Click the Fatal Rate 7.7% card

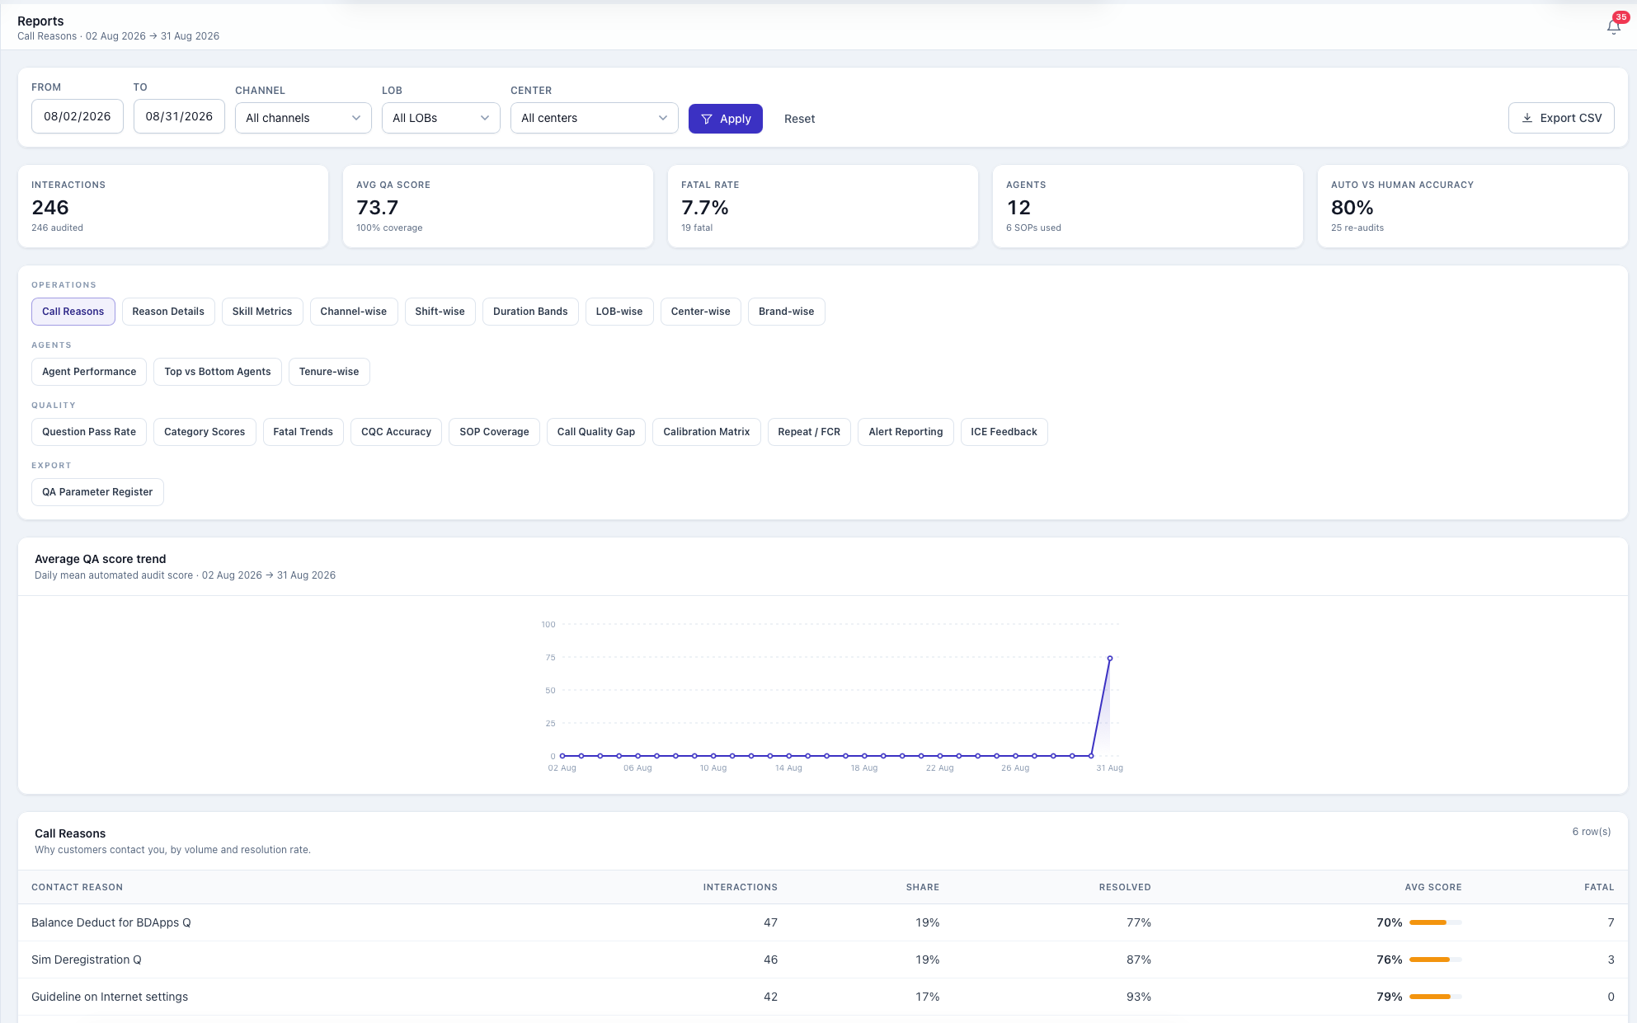pos(823,206)
